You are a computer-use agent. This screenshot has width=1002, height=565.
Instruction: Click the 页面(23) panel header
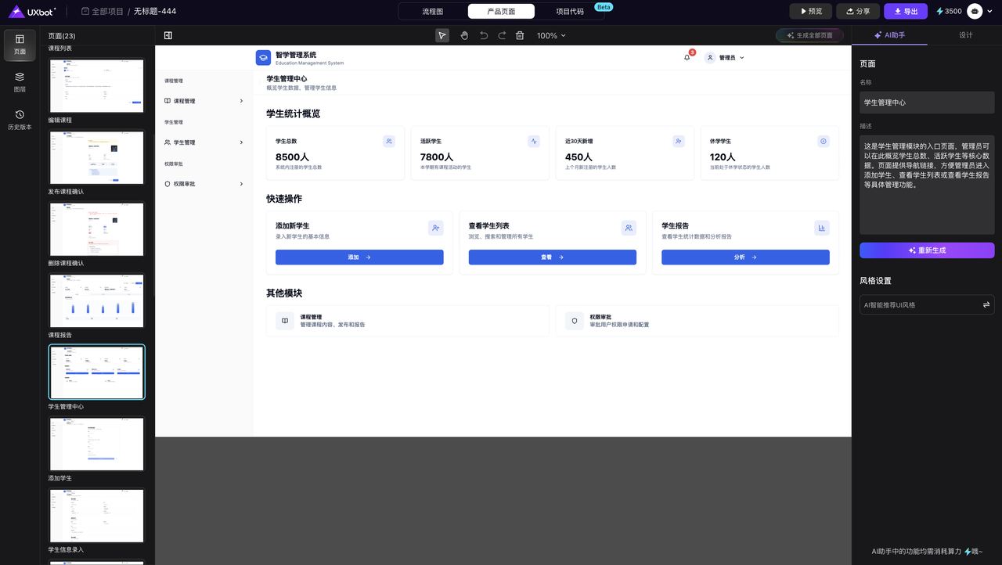tap(62, 36)
